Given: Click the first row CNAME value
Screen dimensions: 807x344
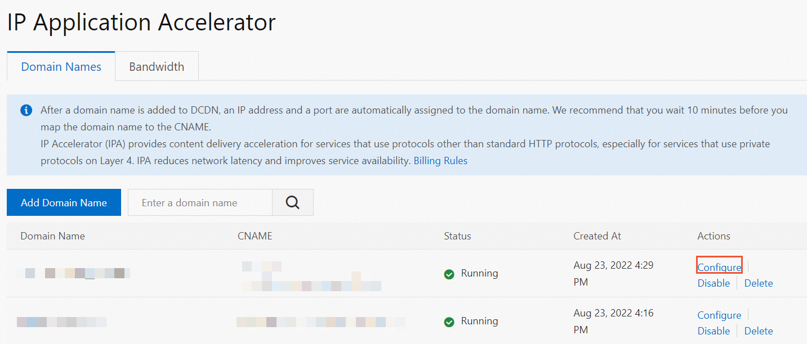Looking at the screenshot, I should pyautogui.click(x=311, y=276).
